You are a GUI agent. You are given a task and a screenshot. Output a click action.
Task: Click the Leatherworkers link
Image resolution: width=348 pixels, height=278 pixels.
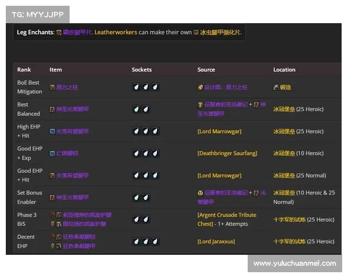[115, 32]
